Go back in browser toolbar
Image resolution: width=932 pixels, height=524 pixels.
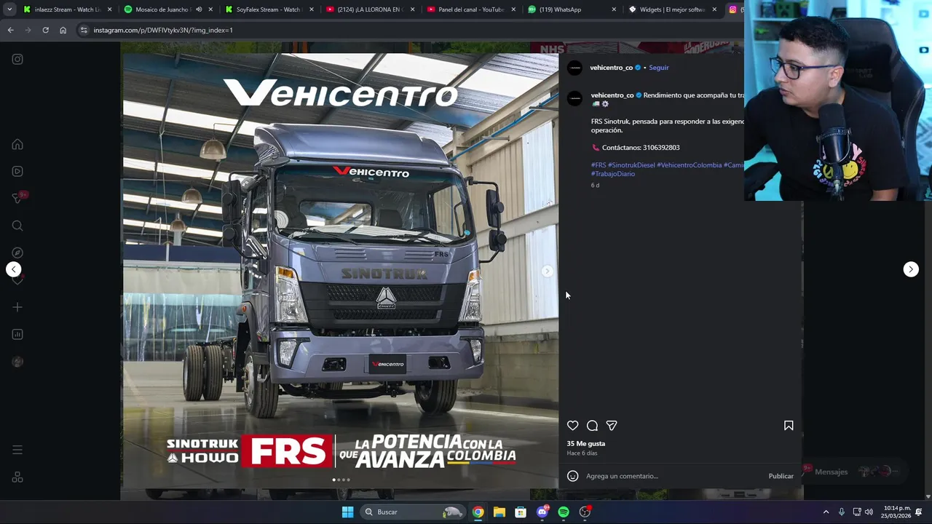tap(10, 30)
